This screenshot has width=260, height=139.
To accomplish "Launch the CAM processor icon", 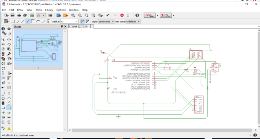I will click(25, 15).
